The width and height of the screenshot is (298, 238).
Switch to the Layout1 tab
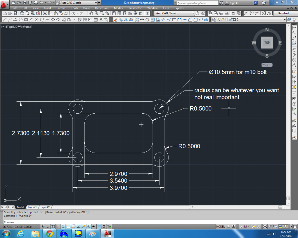[32, 207]
